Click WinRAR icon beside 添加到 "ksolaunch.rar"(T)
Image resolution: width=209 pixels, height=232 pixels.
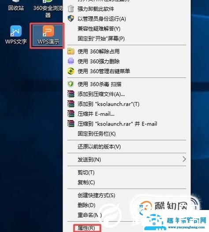(x=71, y=104)
